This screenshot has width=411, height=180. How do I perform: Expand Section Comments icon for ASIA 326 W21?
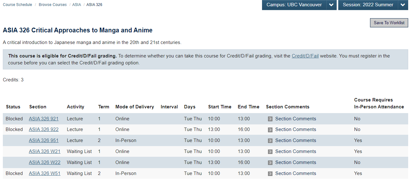(270, 152)
